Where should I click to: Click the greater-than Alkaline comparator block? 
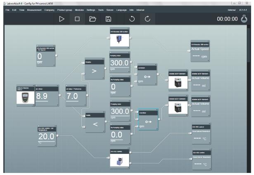point(93,71)
